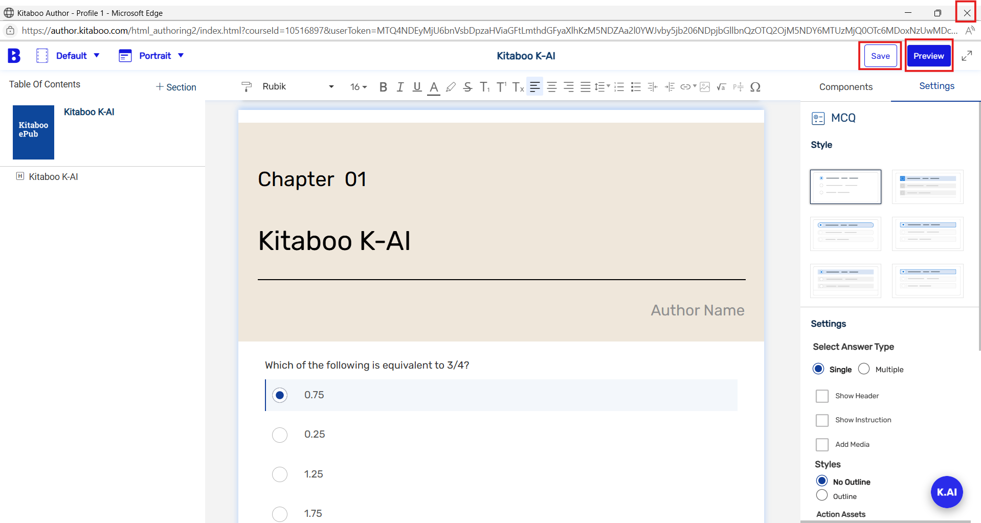Enable Show Instruction checkbox
This screenshot has width=981, height=523.
[822, 420]
